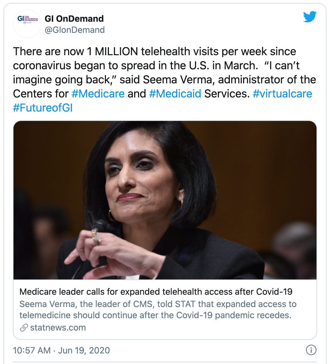This screenshot has height=364, width=330.
Task: Click the @GIonDemand handle
Action: click(x=75, y=30)
